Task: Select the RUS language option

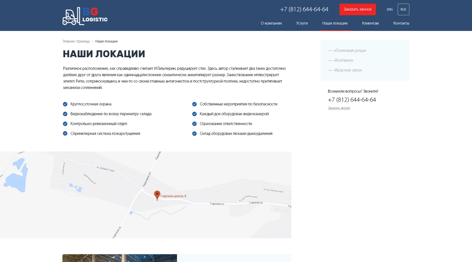Action: 403,9
